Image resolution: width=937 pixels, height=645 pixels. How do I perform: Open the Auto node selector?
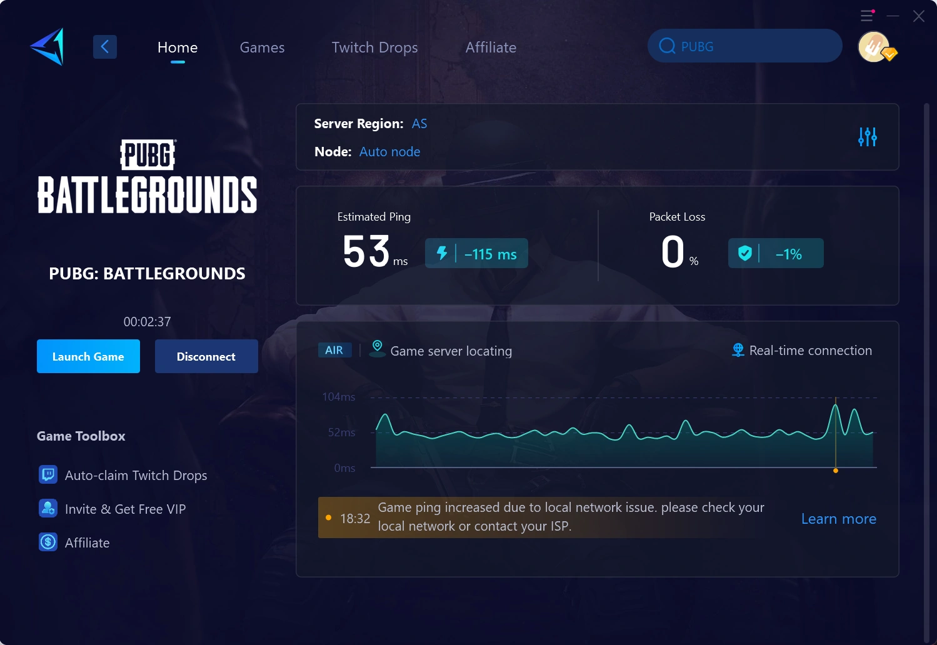[389, 151]
